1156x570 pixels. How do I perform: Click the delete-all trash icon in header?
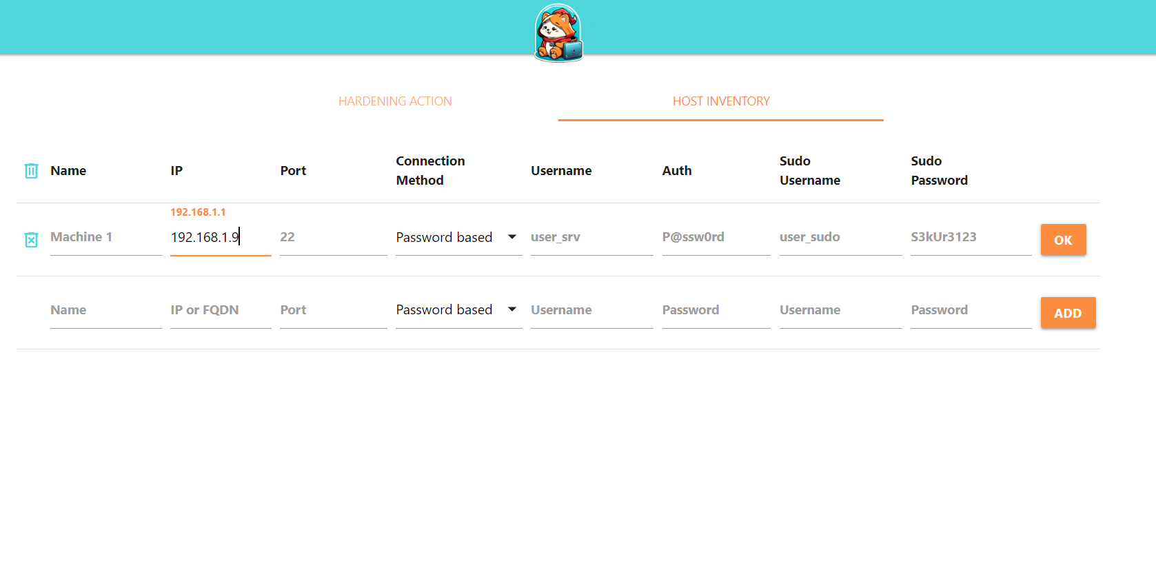[31, 171]
